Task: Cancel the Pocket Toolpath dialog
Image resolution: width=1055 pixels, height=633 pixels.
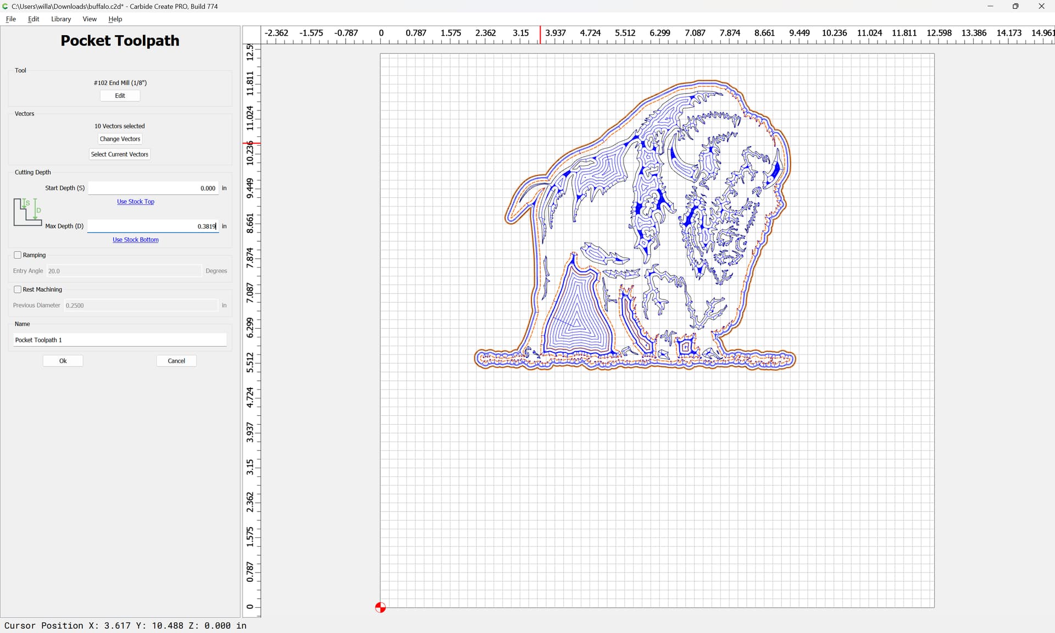Action: coord(176,361)
